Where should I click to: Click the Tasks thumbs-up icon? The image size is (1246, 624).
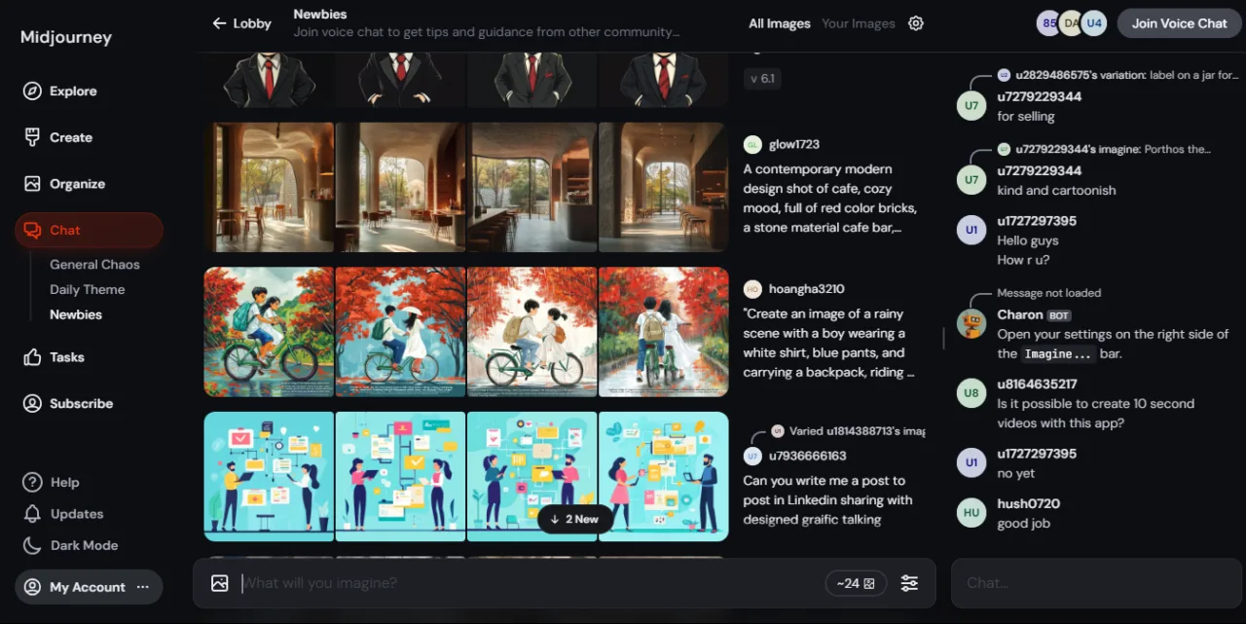click(32, 357)
